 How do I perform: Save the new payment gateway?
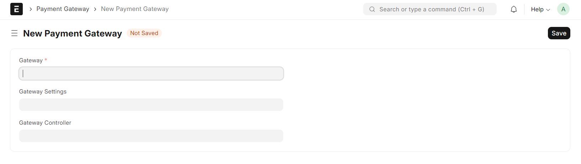pos(559,33)
